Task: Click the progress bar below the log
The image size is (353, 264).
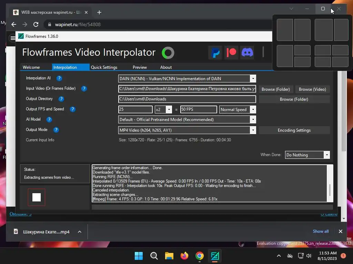Action: (x=212, y=207)
